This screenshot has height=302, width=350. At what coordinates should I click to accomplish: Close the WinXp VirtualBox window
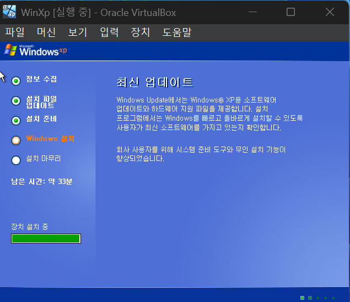(x=330, y=12)
